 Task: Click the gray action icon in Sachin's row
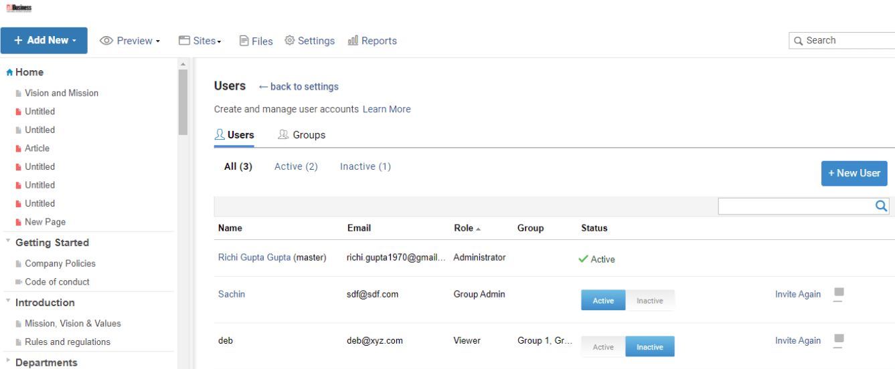tap(839, 294)
